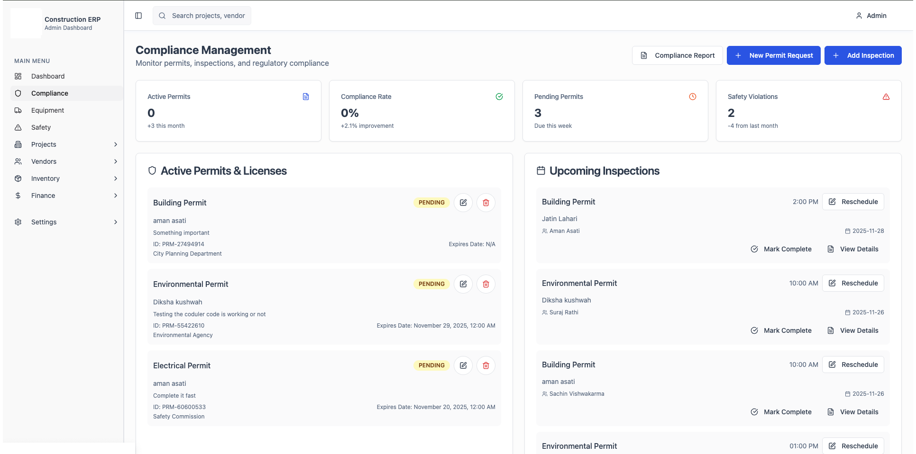Expand the Vendors submenu chevron

coord(115,161)
